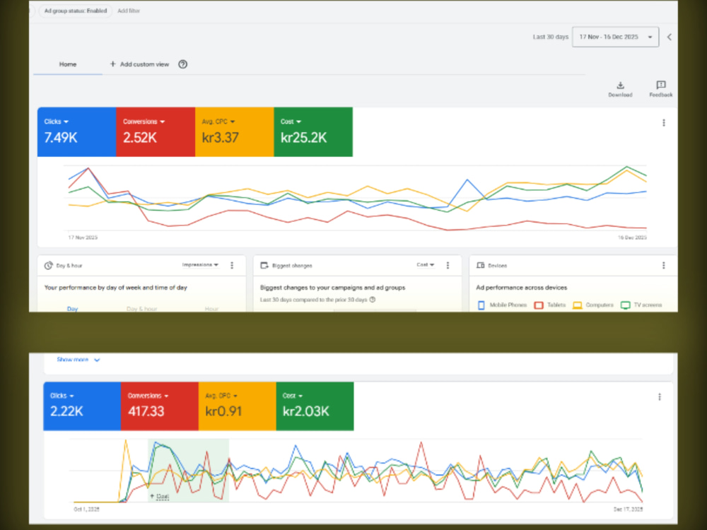Viewport: 707px width, 530px height.
Task: Click the Dec 17, 2025 axis label
Action: click(628, 510)
